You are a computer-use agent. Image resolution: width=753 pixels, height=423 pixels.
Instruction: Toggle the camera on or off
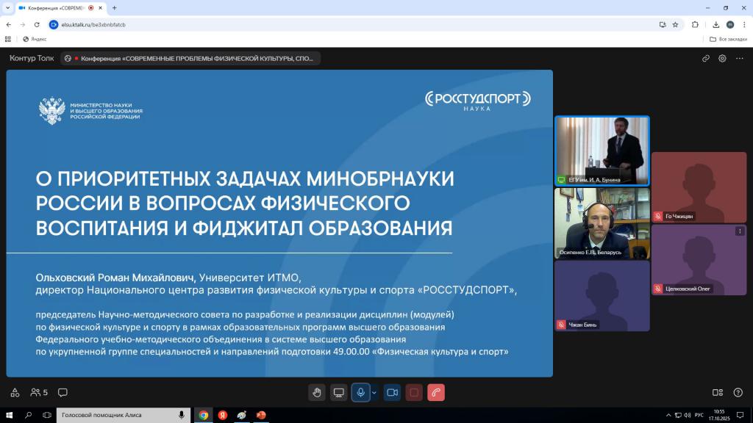click(392, 392)
